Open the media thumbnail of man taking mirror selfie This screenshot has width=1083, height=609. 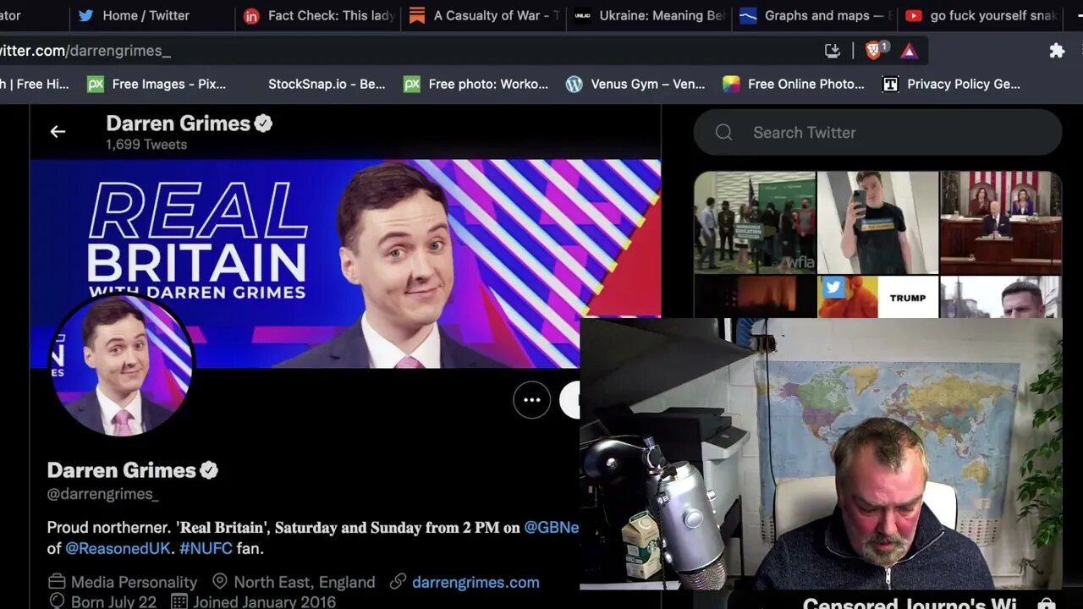[x=877, y=222]
